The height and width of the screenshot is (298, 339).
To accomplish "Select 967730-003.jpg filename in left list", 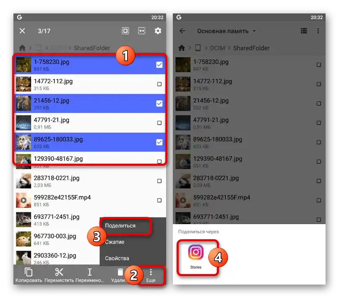I will pyautogui.click(x=55, y=236).
